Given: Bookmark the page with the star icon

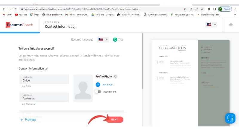Looking at the screenshot, I should 202,9.
